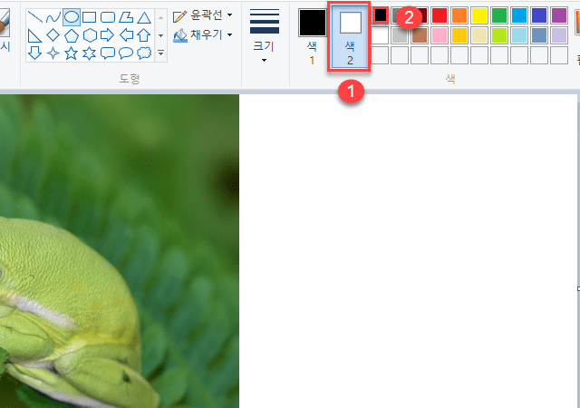The image size is (580, 408).
Task: Select the Six-point star shape
Action: (89, 53)
